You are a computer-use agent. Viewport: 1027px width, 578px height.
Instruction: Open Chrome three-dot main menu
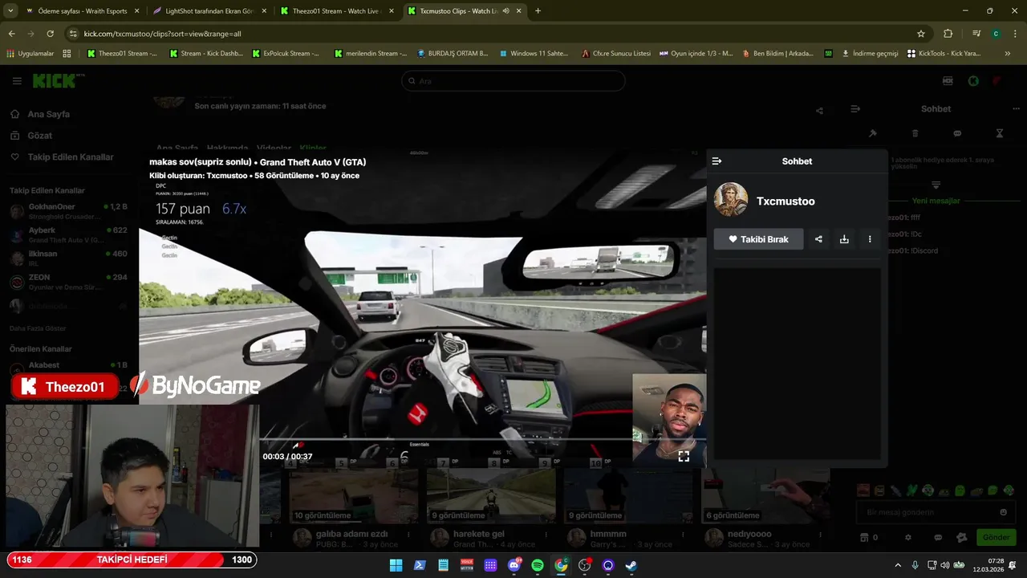click(x=1014, y=34)
